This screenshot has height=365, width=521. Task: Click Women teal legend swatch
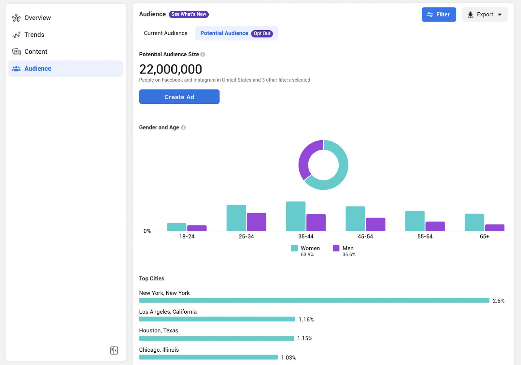click(294, 248)
